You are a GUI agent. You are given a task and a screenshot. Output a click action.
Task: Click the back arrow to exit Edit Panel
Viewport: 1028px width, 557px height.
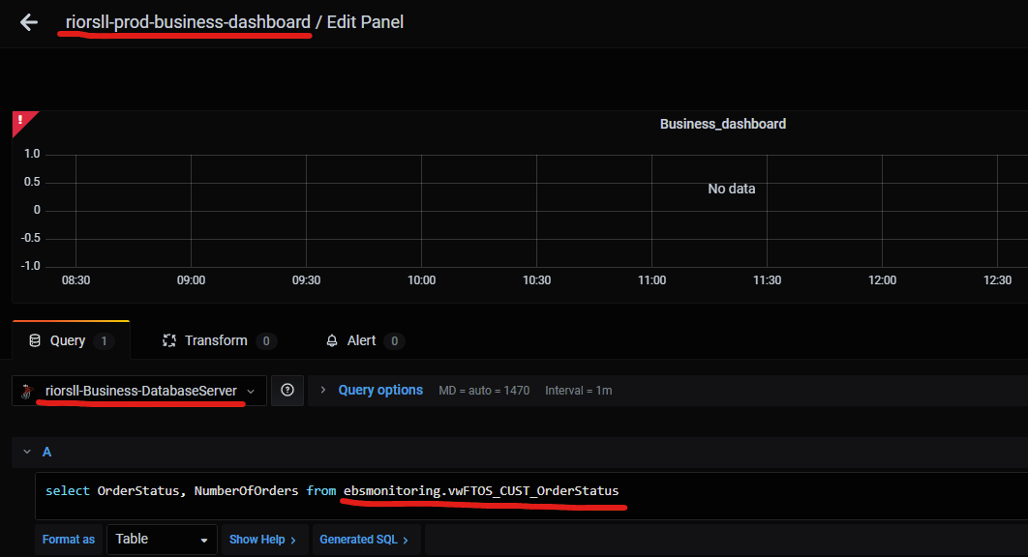click(x=29, y=22)
